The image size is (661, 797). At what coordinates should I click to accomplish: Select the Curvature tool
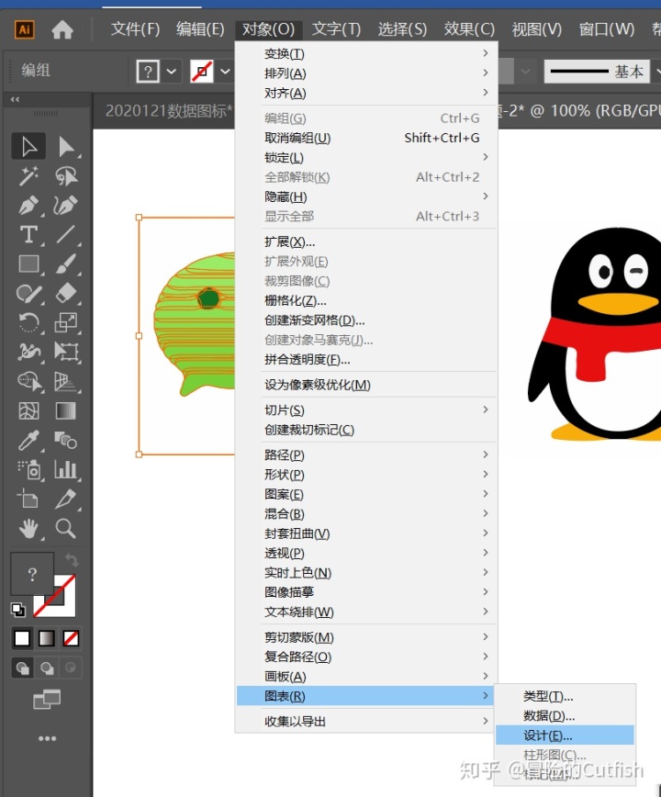(66, 206)
